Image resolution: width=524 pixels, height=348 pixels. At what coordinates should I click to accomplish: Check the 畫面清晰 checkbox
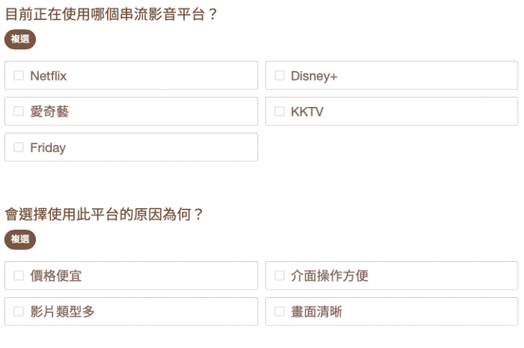point(279,311)
